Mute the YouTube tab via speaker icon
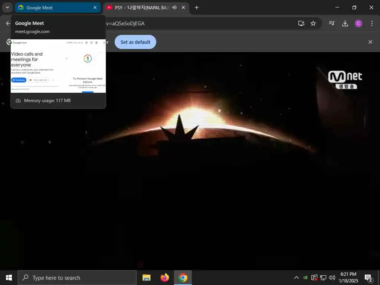380x285 pixels. [x=174, y=7]
